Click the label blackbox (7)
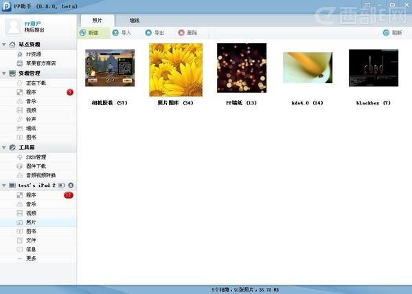The height and width of the screenshot is (294, 412). pos(374,103)
